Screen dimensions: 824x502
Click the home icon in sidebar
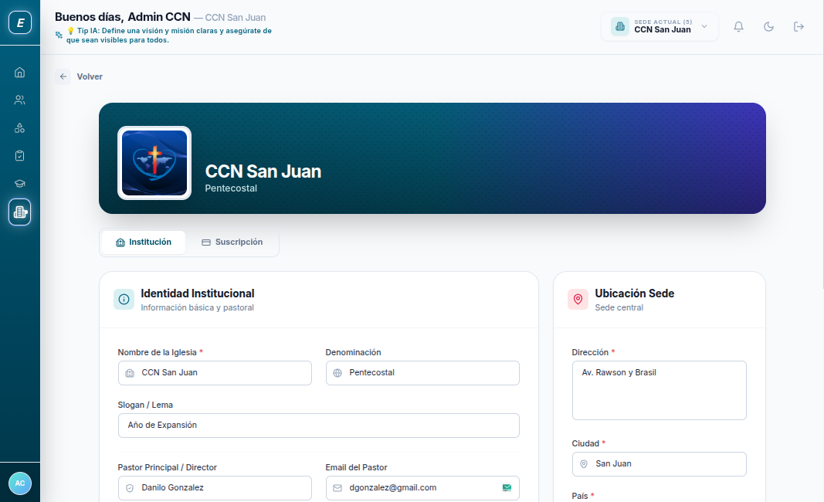(x=20, y=73)
